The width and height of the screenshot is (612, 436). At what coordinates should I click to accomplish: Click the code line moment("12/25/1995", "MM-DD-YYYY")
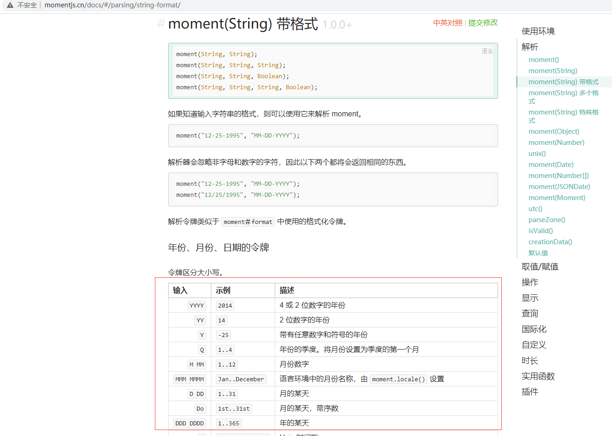[238, 195]
